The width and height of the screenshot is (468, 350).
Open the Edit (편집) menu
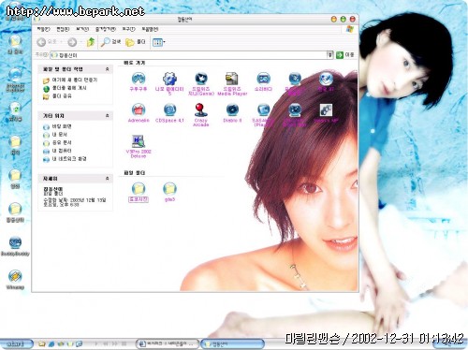tap(63, 29)
